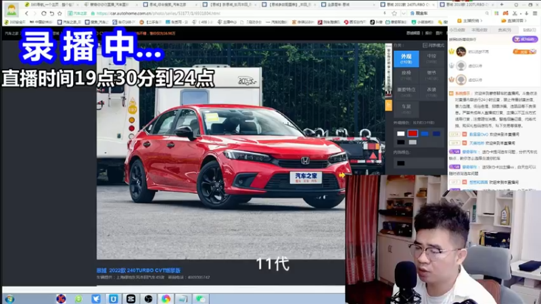This screenshot has height=304, width=541.
Task: Open the notebook taskbar icon
Action: 183,299
